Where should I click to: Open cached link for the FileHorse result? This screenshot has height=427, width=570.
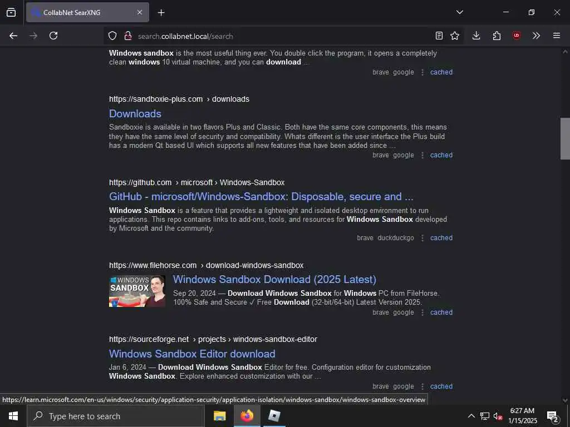pyautogui.click(x=441, y=312)
